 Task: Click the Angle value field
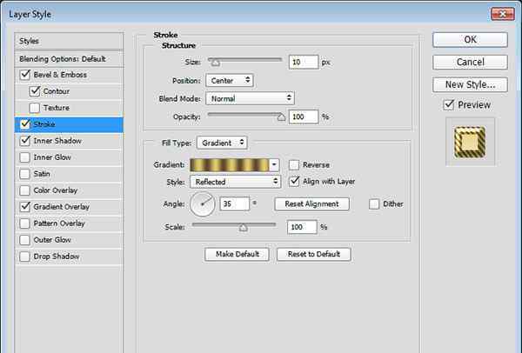(x=234, y=203)
